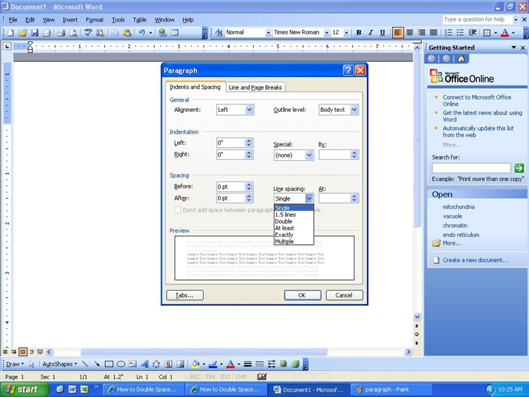Open the font size 12 dropdown

click(x=346, y=32)
